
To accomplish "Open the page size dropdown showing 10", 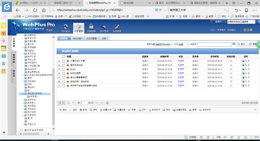I will 61,103.
